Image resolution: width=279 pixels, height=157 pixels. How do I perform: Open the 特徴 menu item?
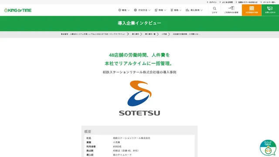pyautogui.click(x=161, y=10)
